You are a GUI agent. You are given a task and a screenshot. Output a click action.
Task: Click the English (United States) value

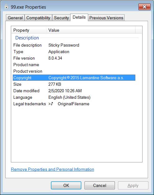point(70,97)
